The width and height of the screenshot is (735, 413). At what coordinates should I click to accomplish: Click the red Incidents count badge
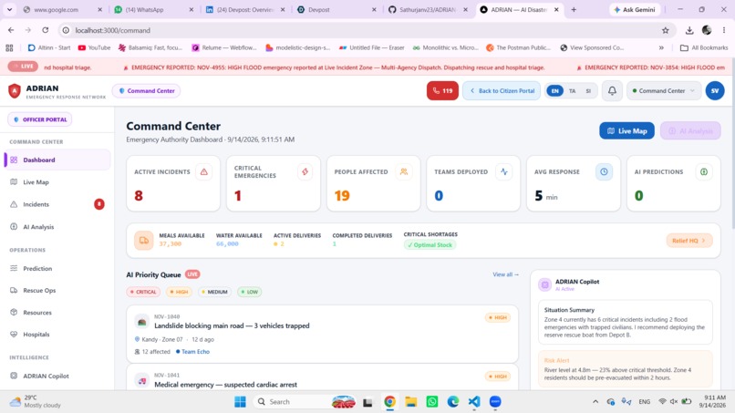(x=98, y=204)
